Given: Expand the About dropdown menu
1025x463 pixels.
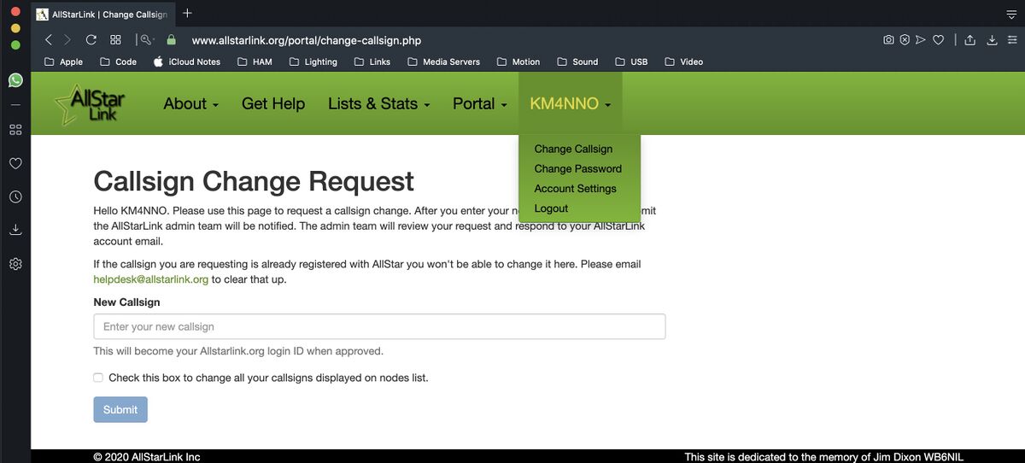Looking at the screenshot, I should coord(190,103).
